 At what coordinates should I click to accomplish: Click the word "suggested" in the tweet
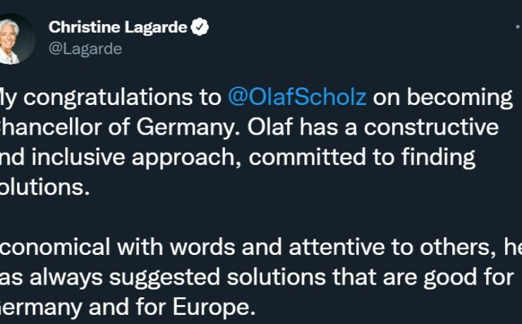pos(164,278)
